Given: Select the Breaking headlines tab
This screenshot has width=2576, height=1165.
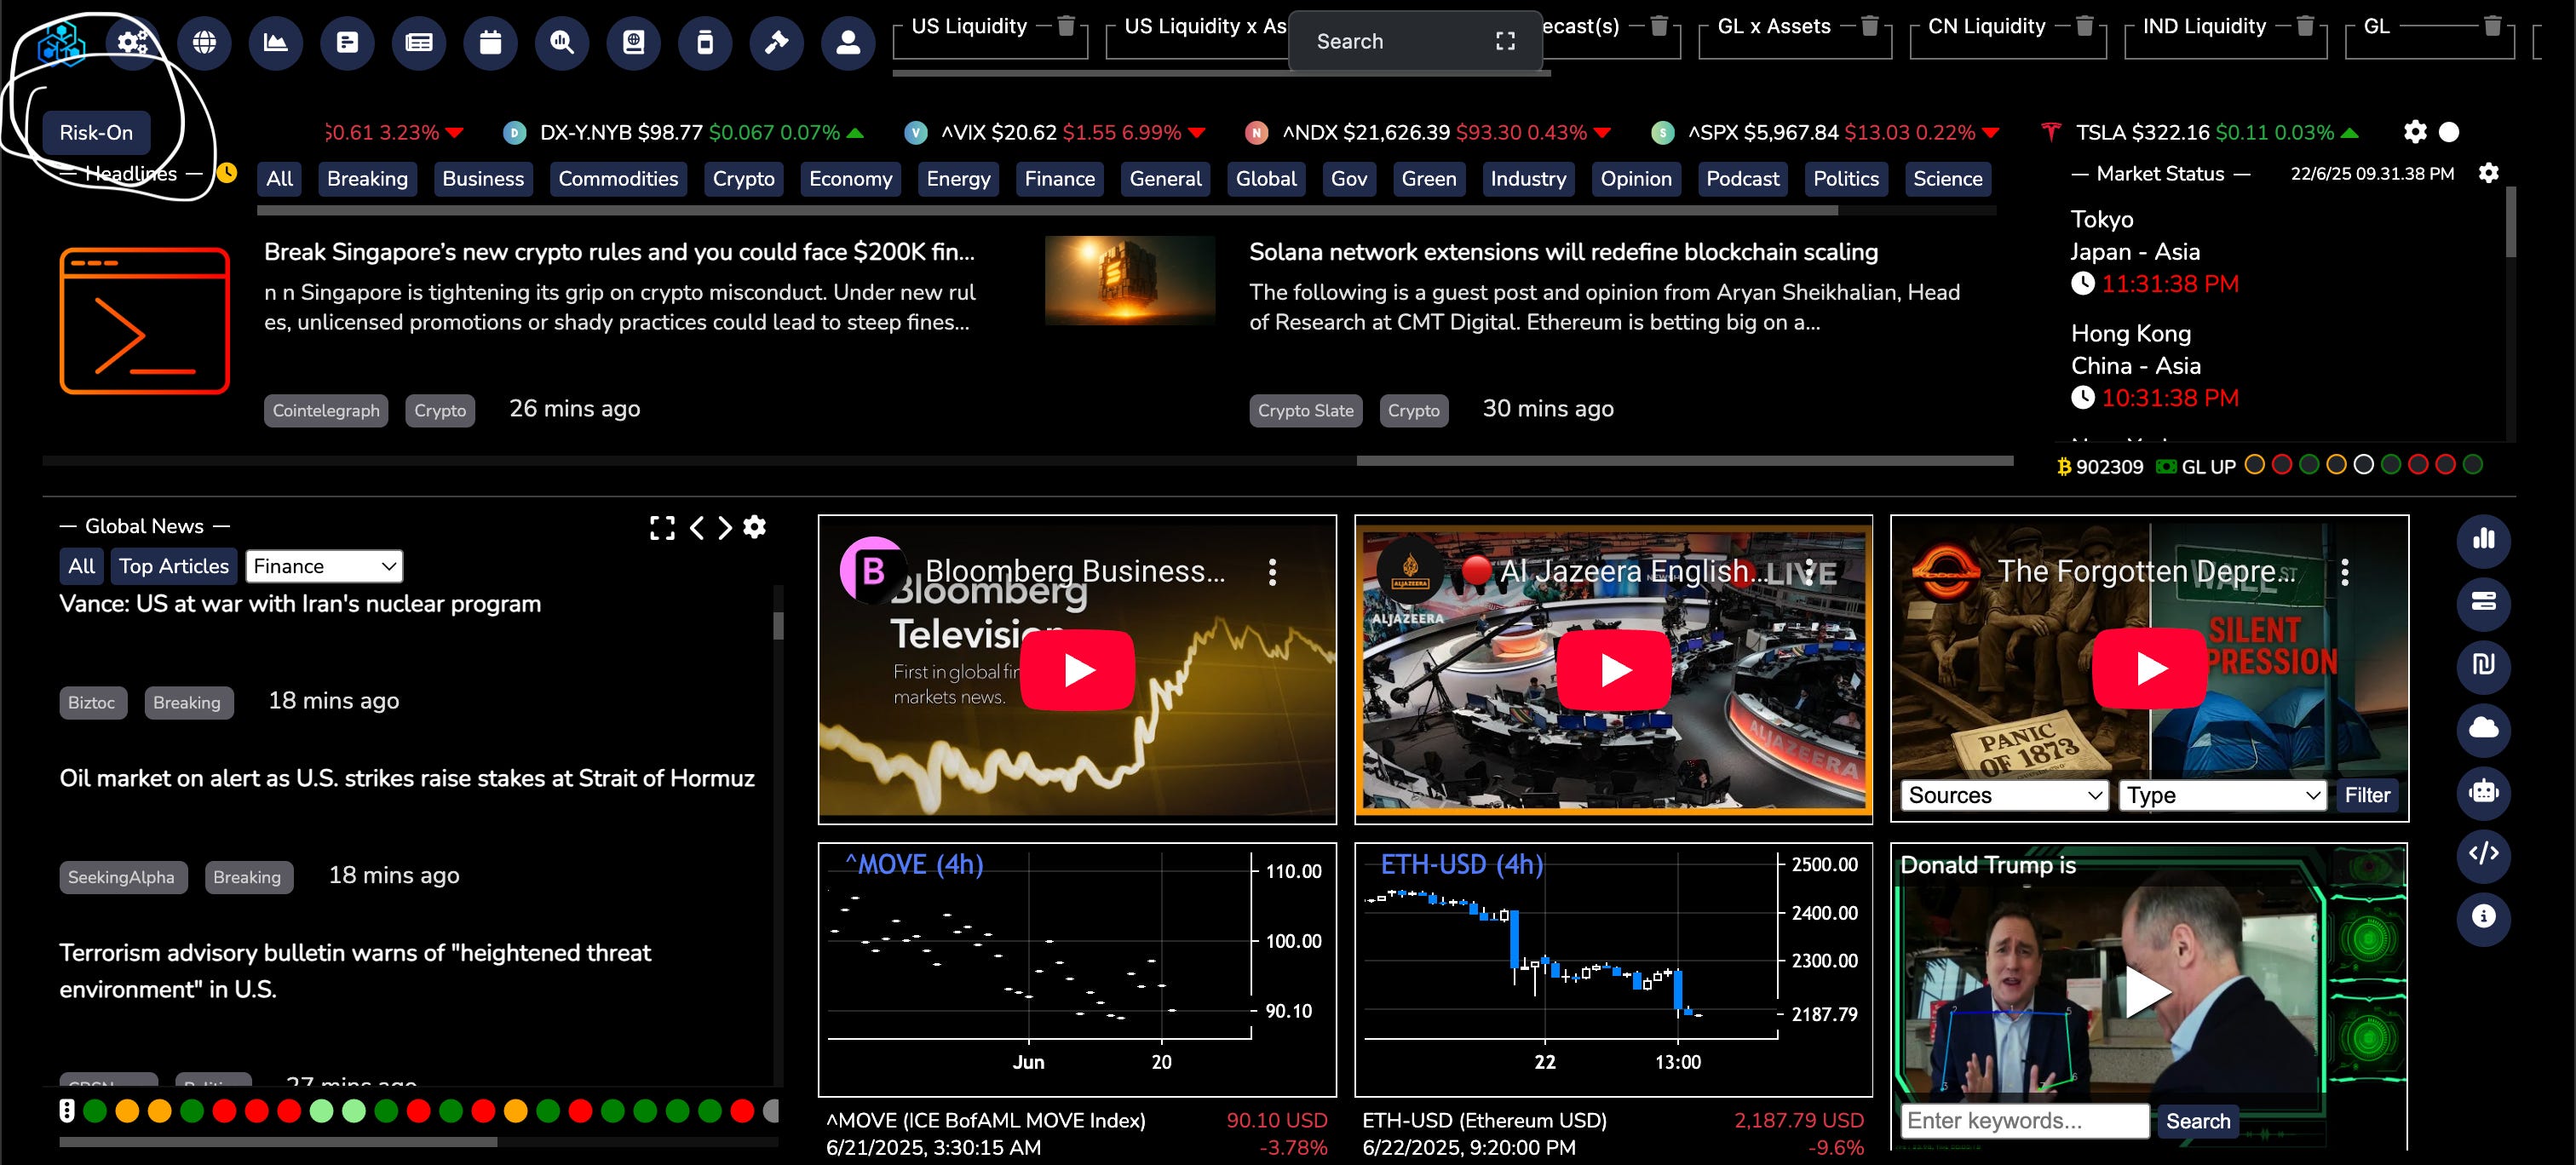Looking at the screenshot, I should click(367, 179).
